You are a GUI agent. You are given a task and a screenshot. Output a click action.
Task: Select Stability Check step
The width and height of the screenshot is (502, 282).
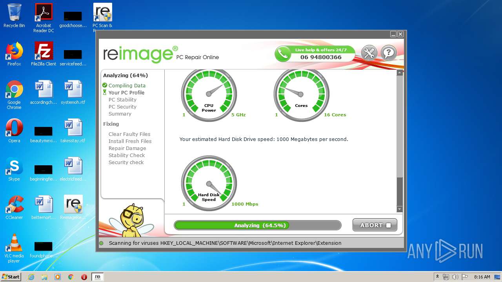pyautogui.click(x=127, y=155)
